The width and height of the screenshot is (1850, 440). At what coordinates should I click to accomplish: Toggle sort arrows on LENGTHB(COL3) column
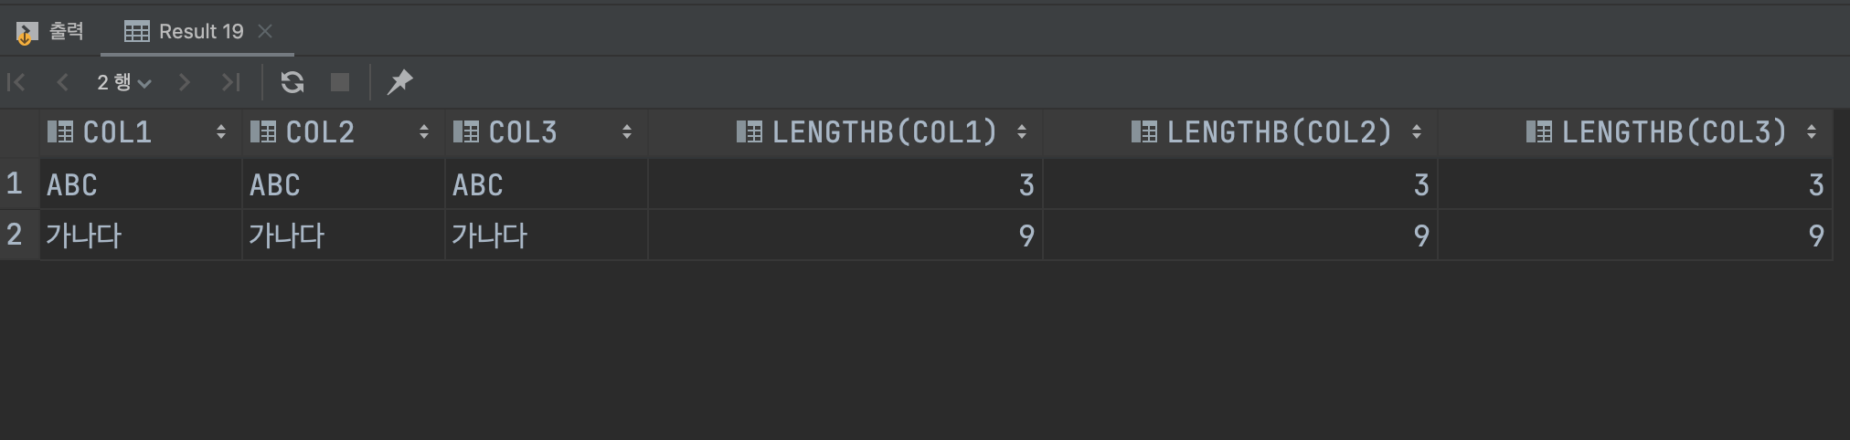[x=1812, y=132]
